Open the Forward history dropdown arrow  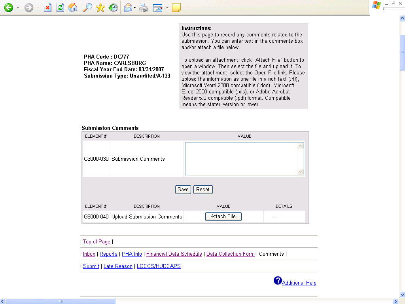coord(38,8)
